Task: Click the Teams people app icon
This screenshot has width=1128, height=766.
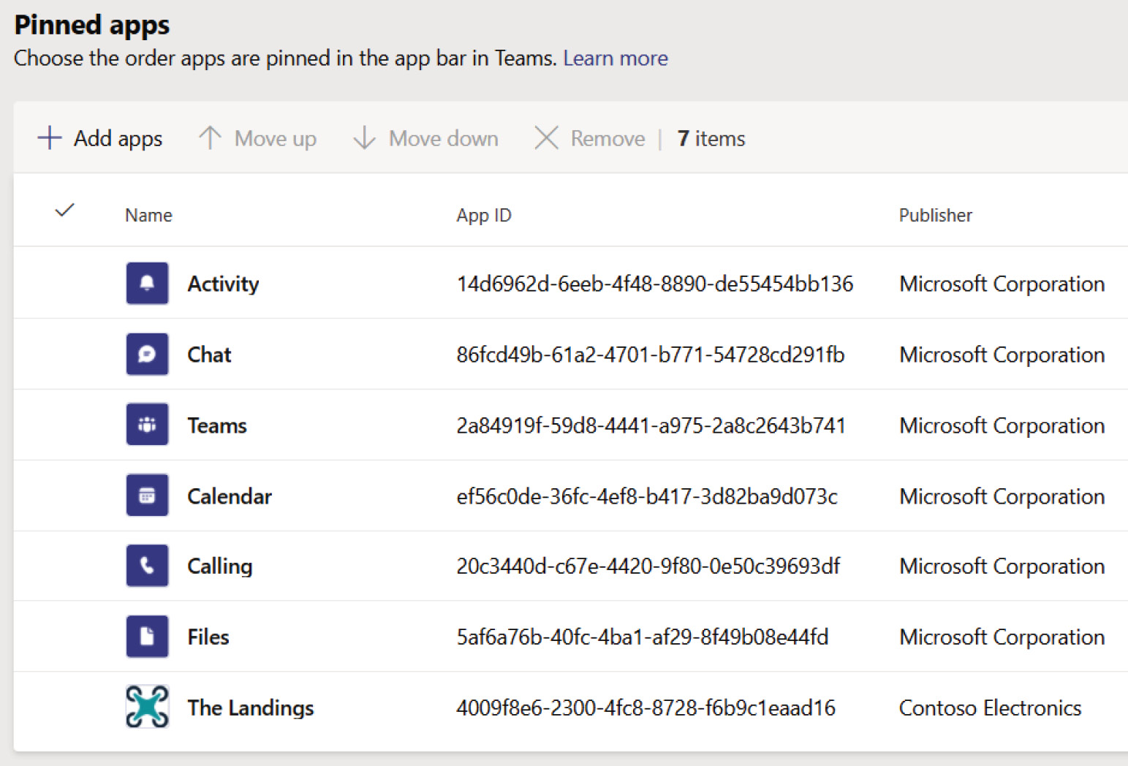Action: tap(147, 424)
